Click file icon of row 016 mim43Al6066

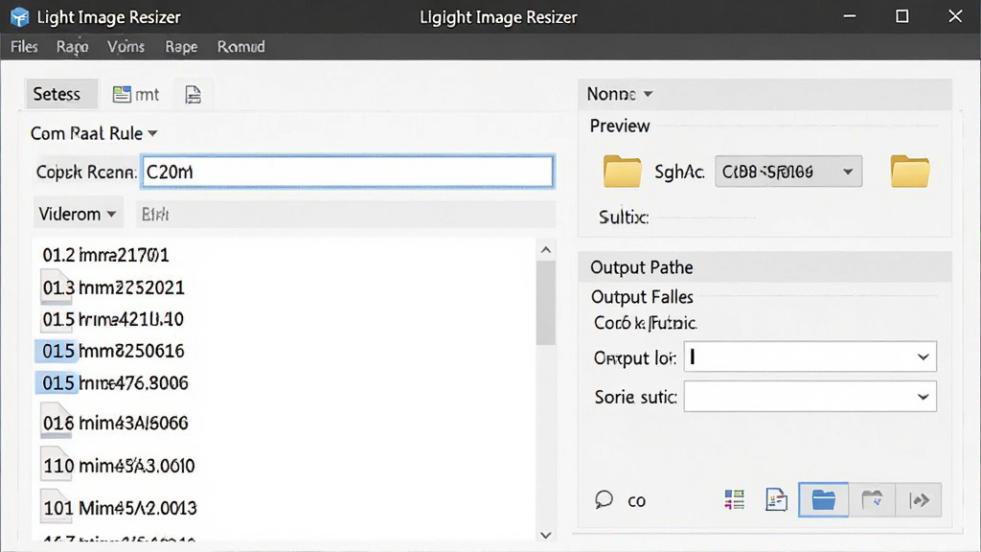(x=57, y=421)
